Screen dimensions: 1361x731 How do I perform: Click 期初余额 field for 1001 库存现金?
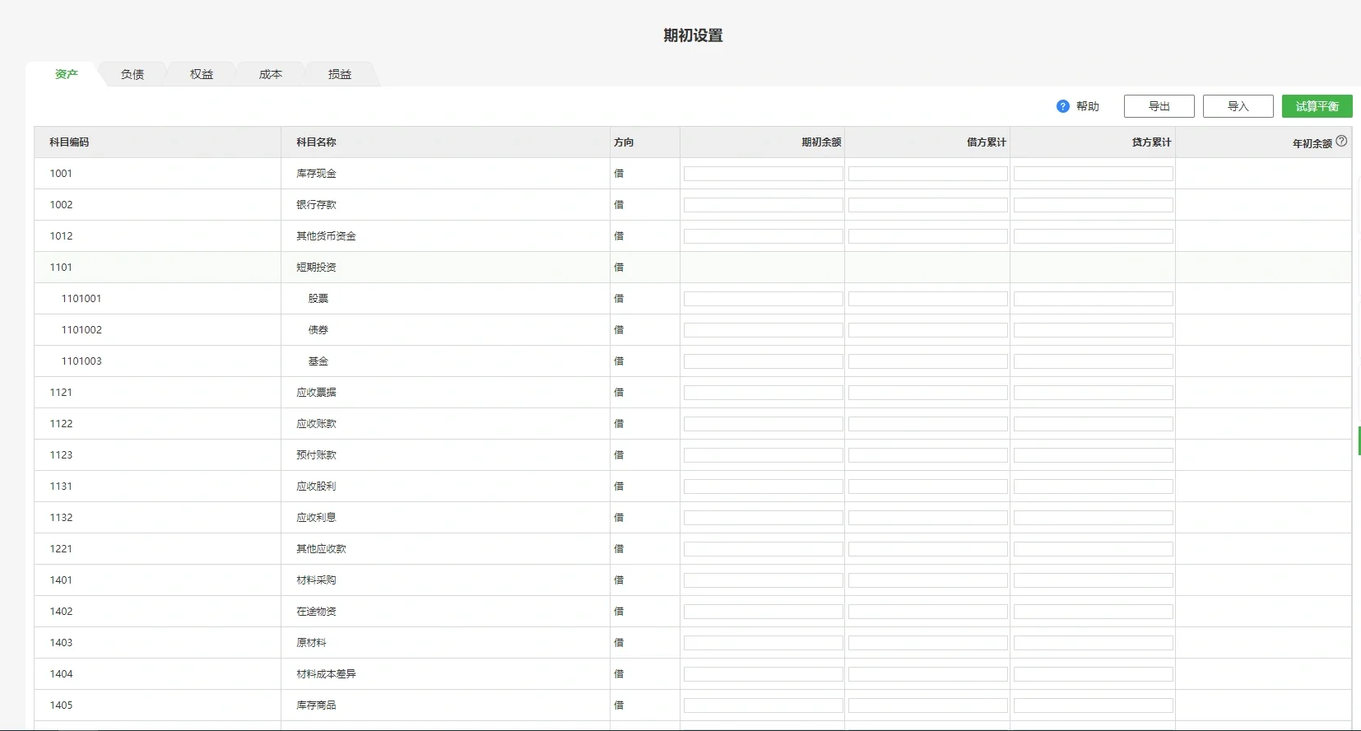tap(764, 174)
